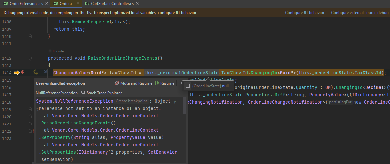390x164 pixels.
Task: Close the Order.cs tab
Action: point(78,4)
